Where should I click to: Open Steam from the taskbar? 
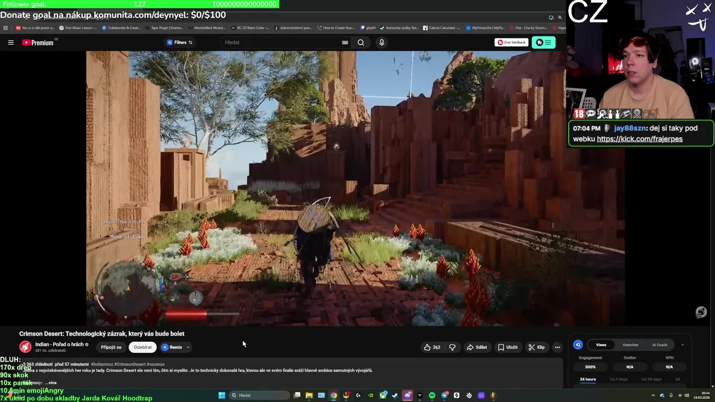tap(394, 395)
